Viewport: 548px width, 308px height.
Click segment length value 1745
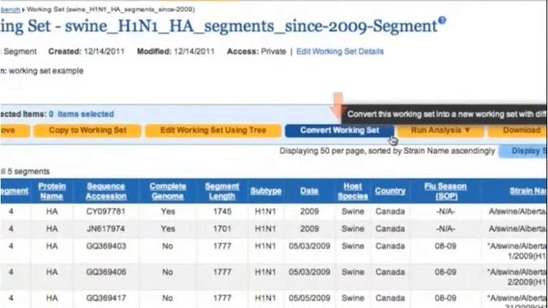(223, 211)
